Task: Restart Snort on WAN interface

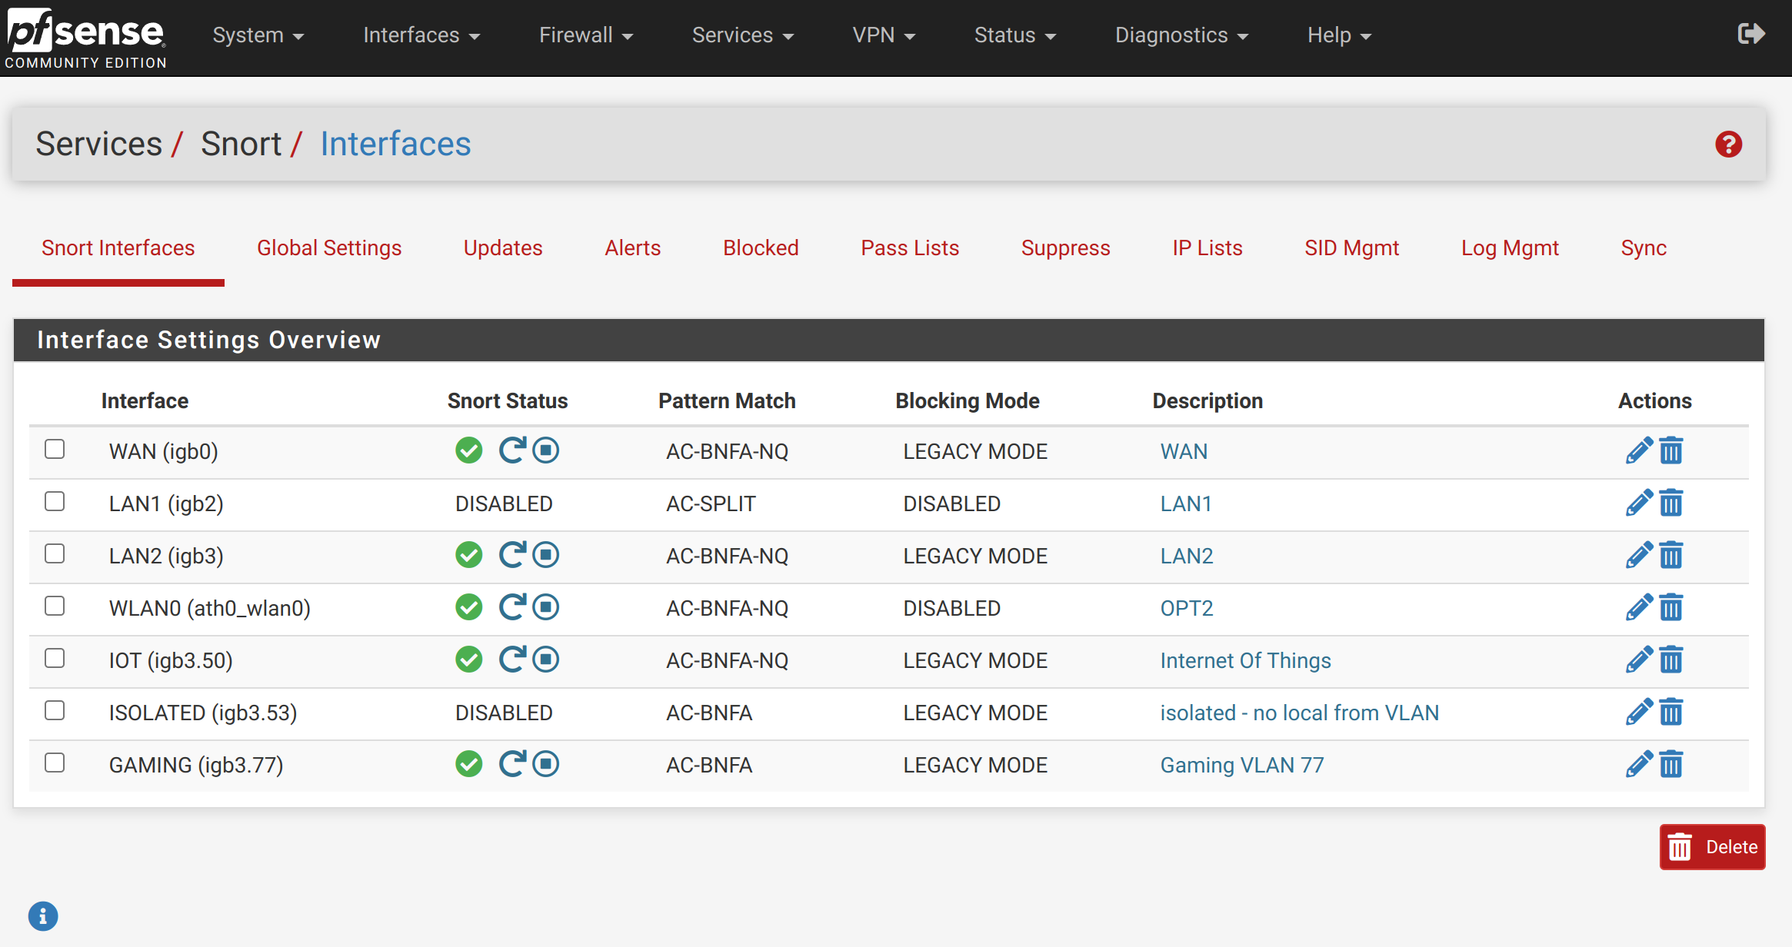Action: [512, 450]
